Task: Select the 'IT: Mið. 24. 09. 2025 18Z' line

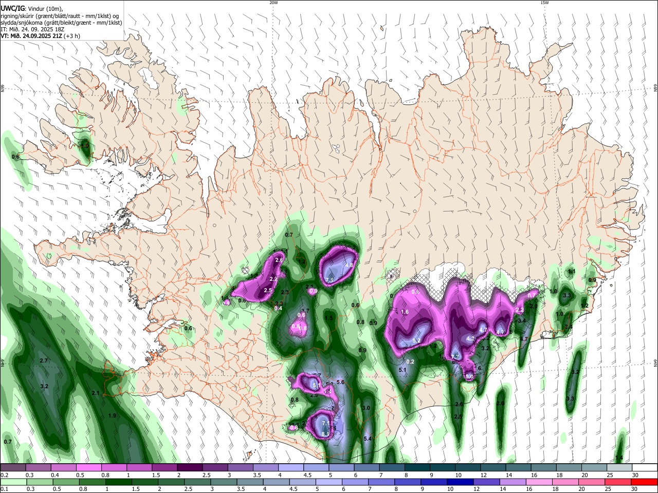Action: point(32,29)
